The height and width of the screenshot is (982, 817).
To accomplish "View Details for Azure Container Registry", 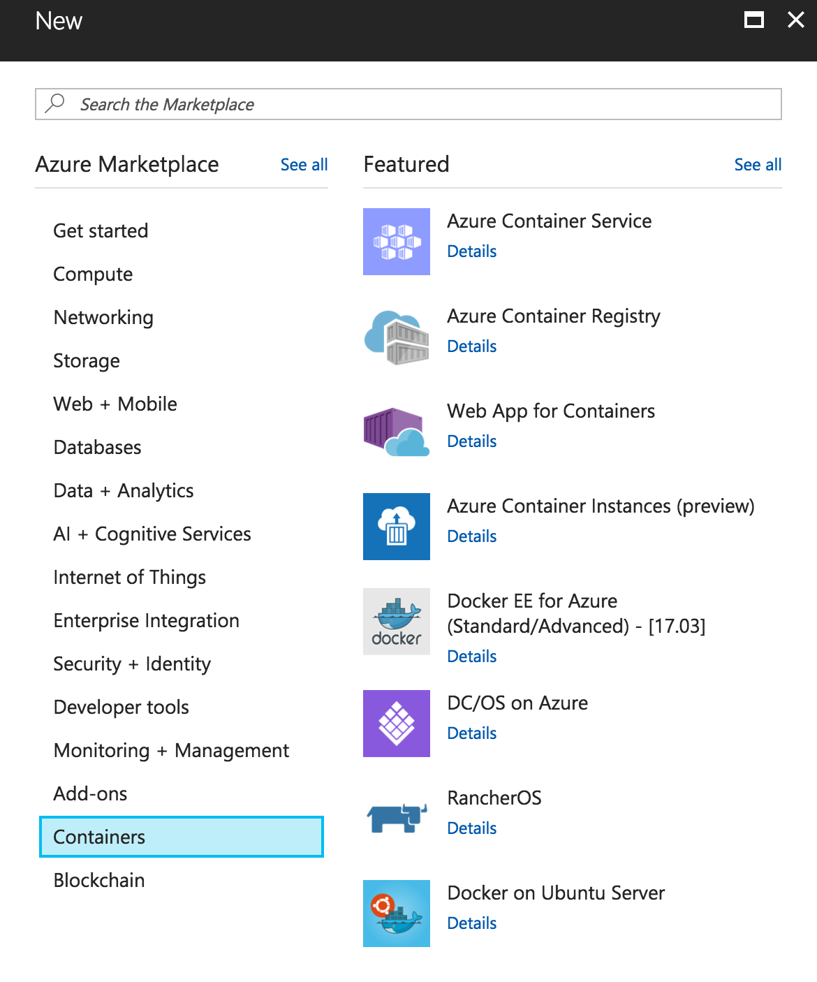I will point(472,346).
